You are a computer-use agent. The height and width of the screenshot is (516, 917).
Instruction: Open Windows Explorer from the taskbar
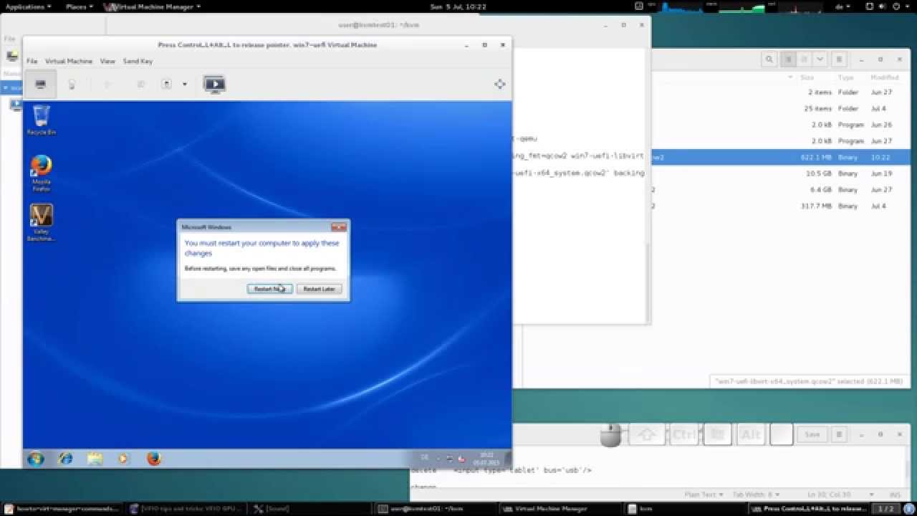click(95, 459)
